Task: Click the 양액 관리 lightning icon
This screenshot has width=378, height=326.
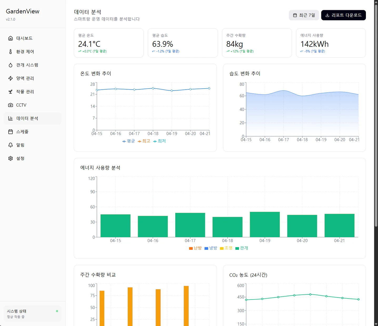Action: pyautogui.click(x=11, y=78)
